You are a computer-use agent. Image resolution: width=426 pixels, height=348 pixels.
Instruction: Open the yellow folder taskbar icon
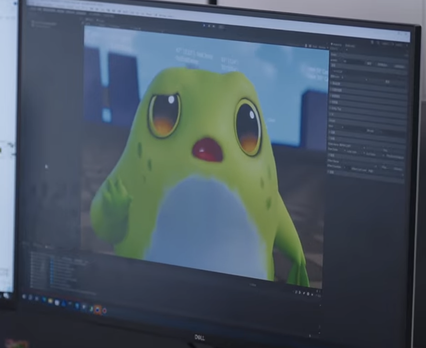(50, 301)
